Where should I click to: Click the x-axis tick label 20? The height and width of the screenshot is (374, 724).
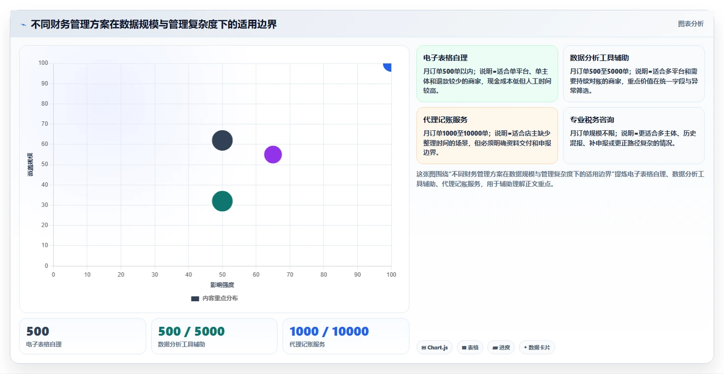(x=121, y=275)
